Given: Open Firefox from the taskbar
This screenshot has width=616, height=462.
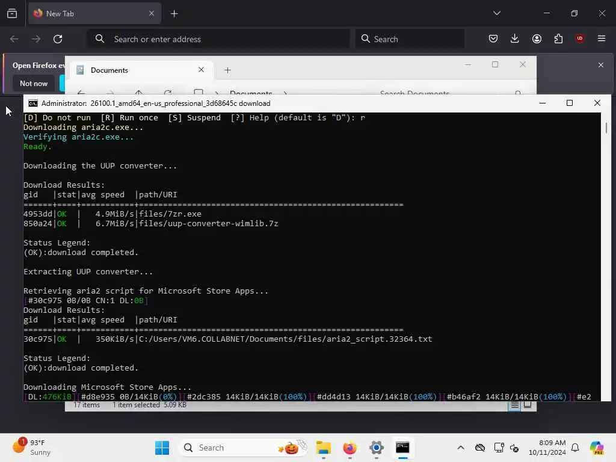Looking at the screenshot, I should tap(350, 448).
